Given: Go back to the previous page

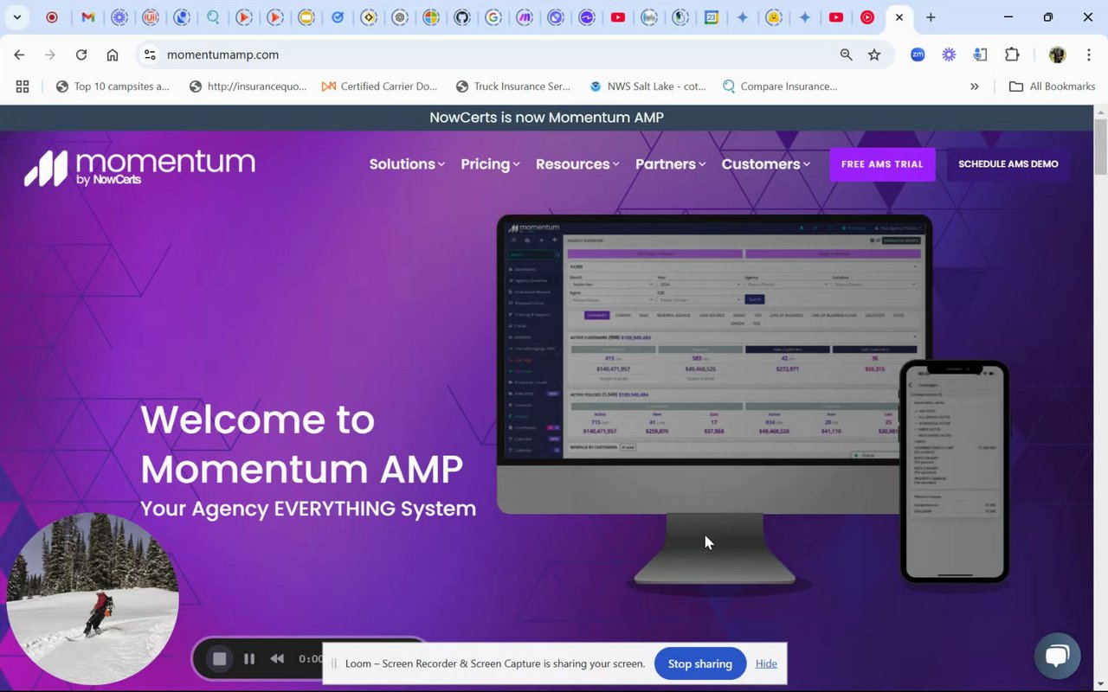Looking at the screenshot, I should tap(19, 54).
